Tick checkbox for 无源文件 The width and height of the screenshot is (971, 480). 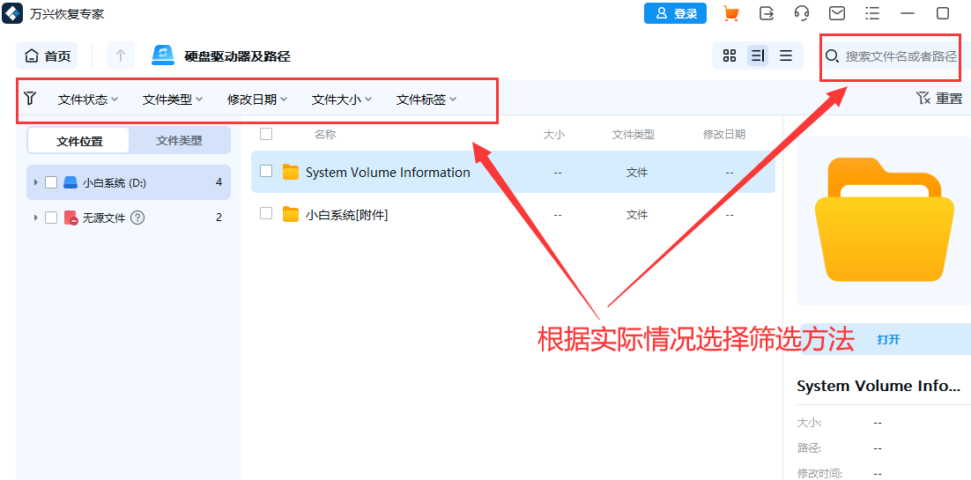point(51,218)
